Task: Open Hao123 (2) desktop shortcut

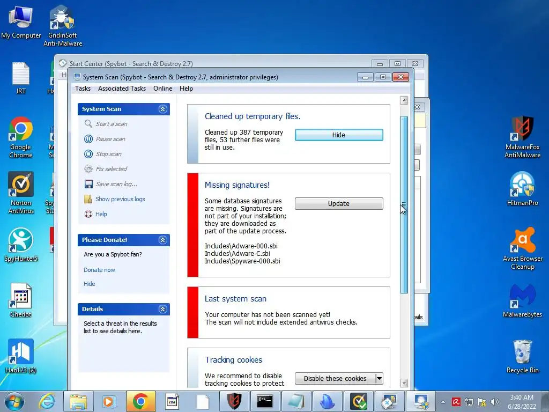Action: (21, 356)
